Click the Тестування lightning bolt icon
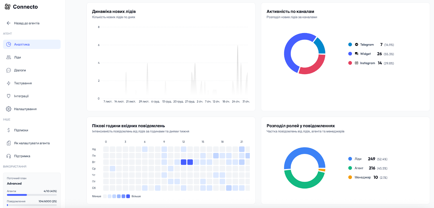The image size is (434, 208). click(9, 83)
